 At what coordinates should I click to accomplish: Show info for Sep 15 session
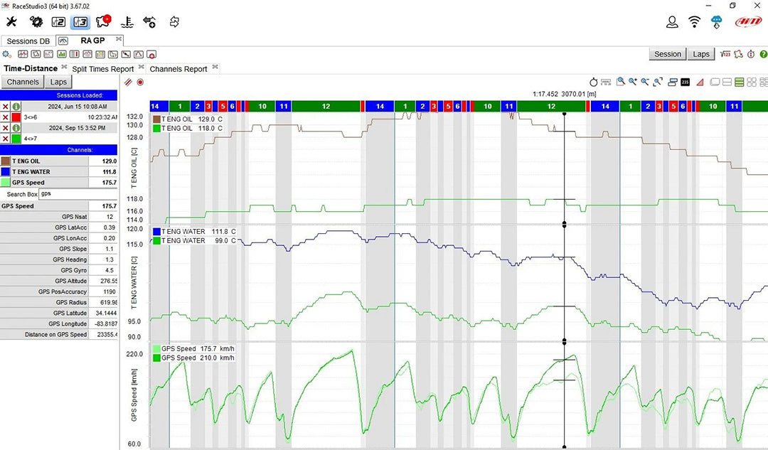pos(16,128)
